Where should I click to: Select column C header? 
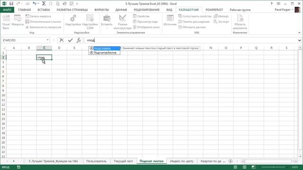[x=44, y=48]
